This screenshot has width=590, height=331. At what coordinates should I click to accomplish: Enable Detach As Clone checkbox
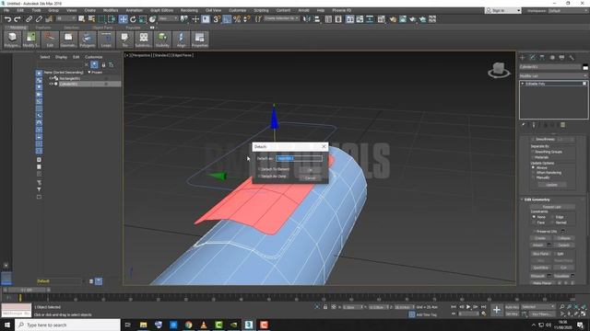pyautogui.click(x=259, y=176)
